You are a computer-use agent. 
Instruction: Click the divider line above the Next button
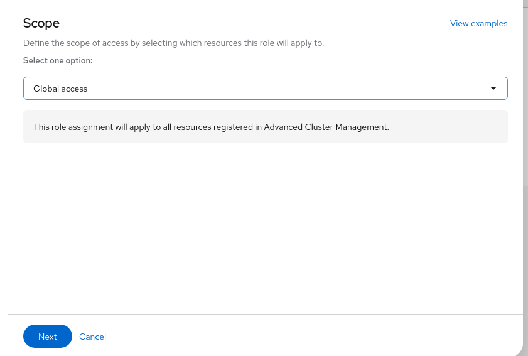pyautogui.click(x=265, y=314)
